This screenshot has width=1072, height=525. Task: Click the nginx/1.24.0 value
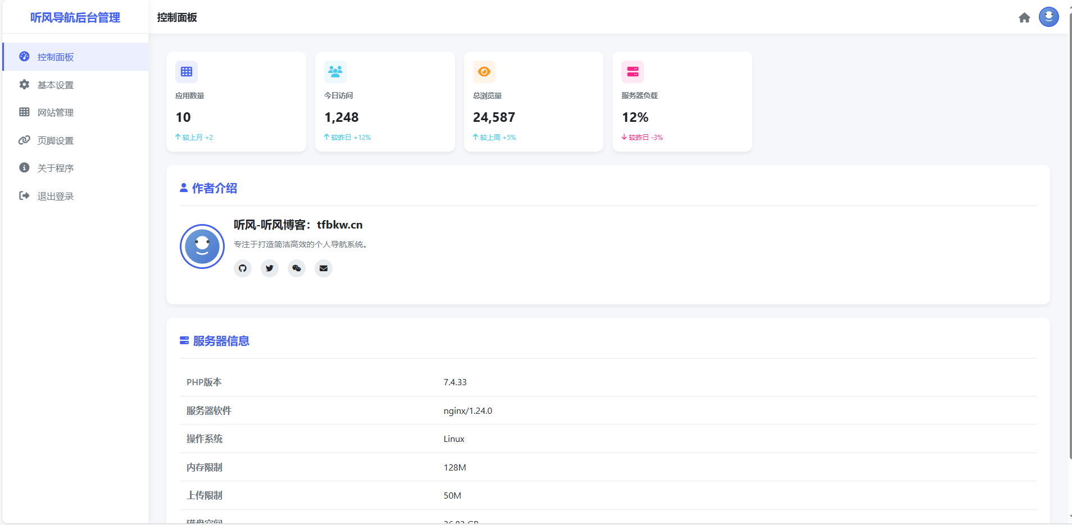468,410
